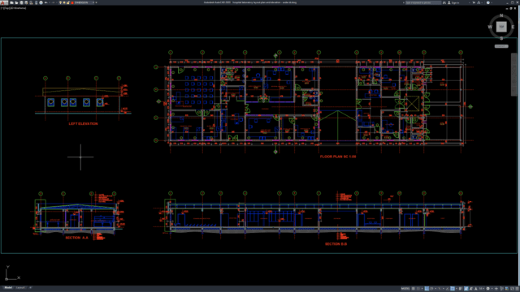Click the search binoculars icon
Screen dimensions: 520x292
tap(444, 2)
